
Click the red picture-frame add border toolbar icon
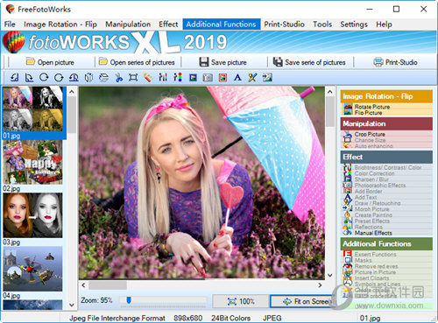[x=223, y=77]
